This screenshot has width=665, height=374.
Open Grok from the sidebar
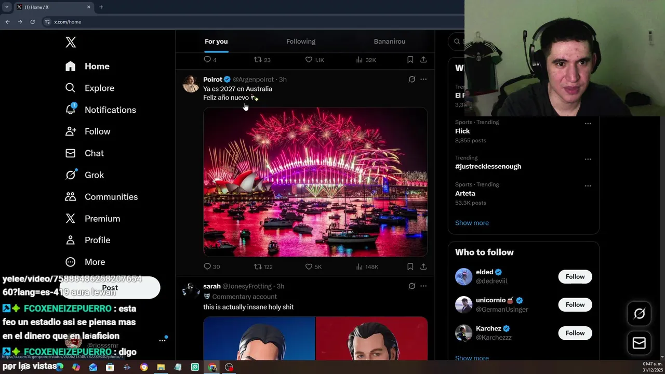(84, 176)
